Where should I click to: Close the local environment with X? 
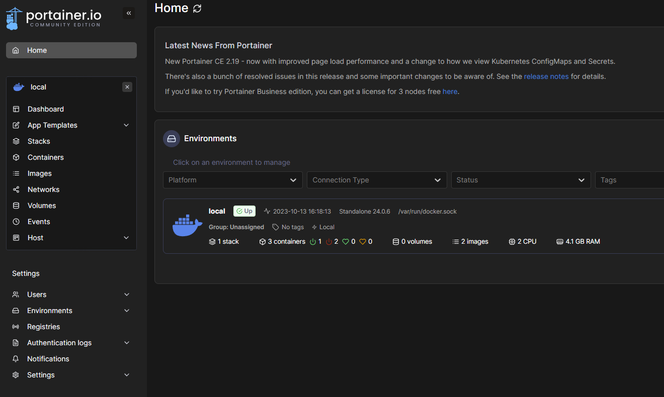(127, 87)
